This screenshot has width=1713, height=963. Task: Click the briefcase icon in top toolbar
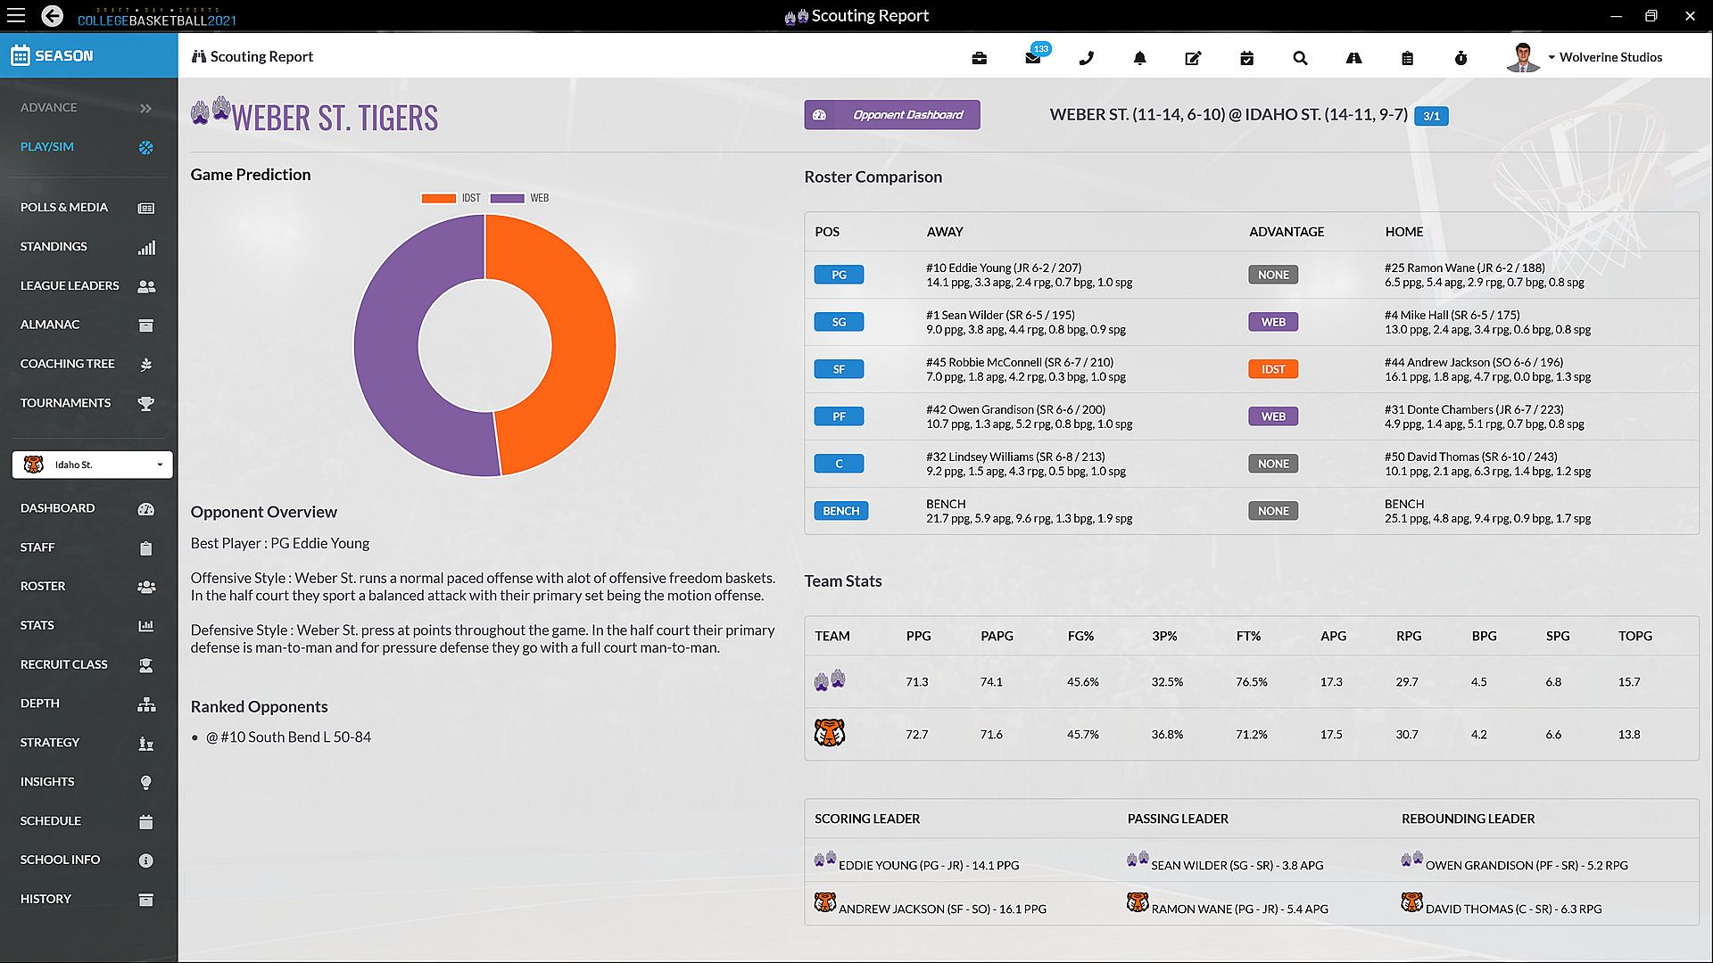point(979,58)
